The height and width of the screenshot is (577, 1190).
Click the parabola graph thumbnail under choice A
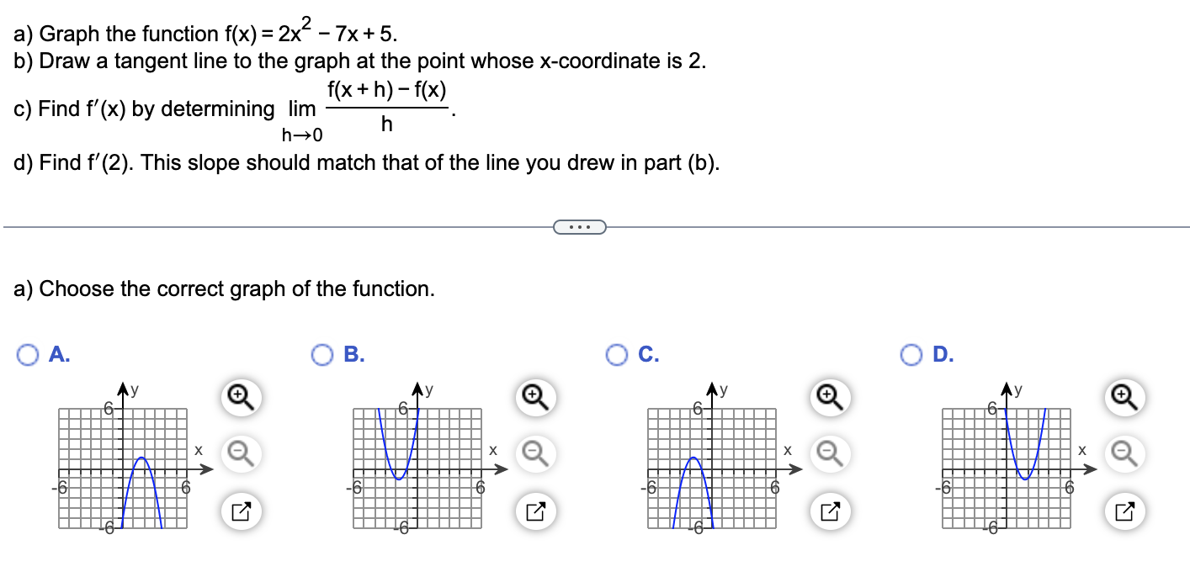click(x=124, y=468)
